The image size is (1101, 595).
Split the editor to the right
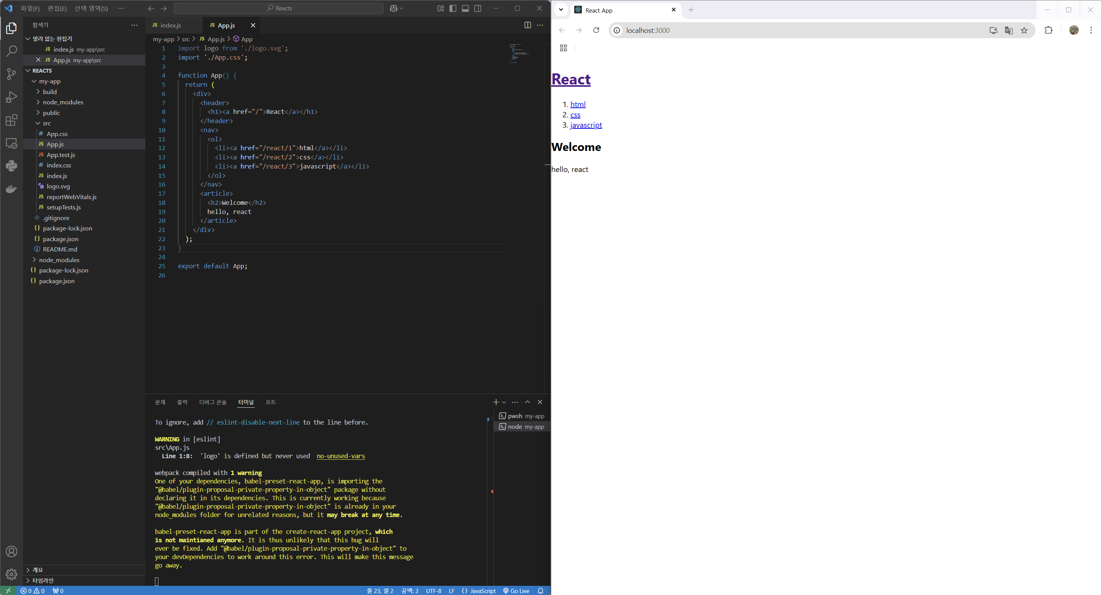[528, 25]
